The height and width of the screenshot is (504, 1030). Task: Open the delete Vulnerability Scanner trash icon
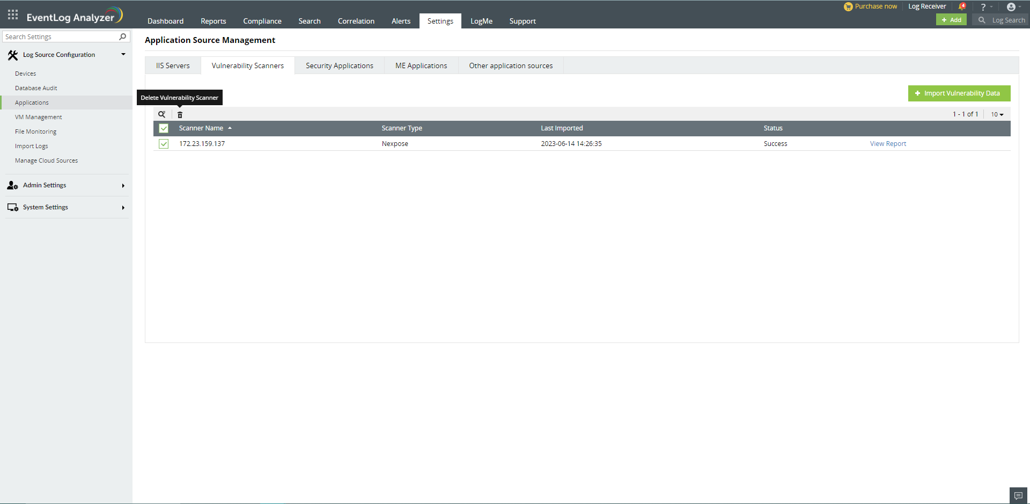click(180, 114)
